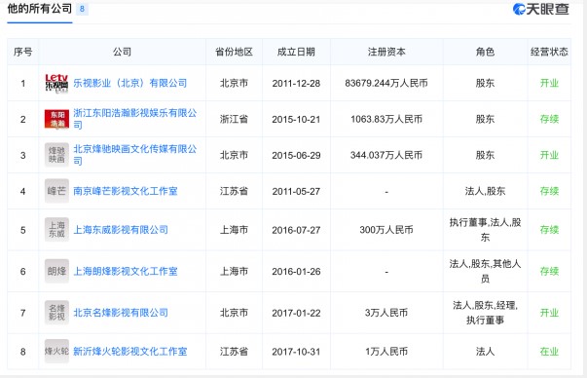Select the date 2015-06-29
The width and height of the screenshot is (587, 378).
296,155
